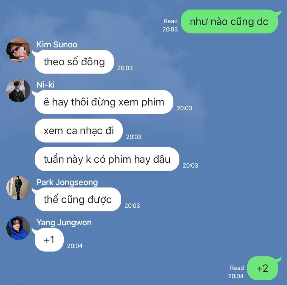Viewport: 287px width, 285px height.
Task: Click the Kim Sunoo sender name
Action: 57,45
